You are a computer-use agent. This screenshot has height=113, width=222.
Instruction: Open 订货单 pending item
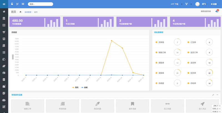(193, 42)
